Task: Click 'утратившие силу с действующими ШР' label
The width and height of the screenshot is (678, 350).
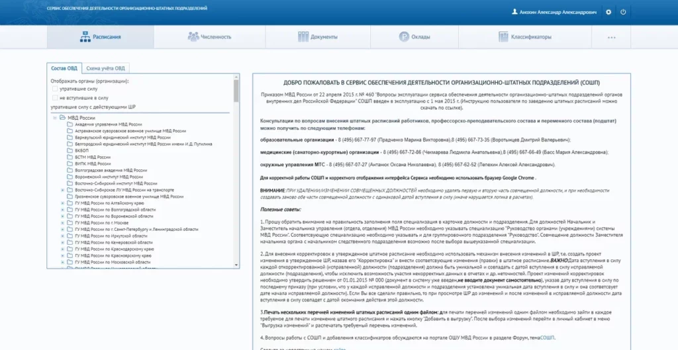Action: click(x=93, y=107)
